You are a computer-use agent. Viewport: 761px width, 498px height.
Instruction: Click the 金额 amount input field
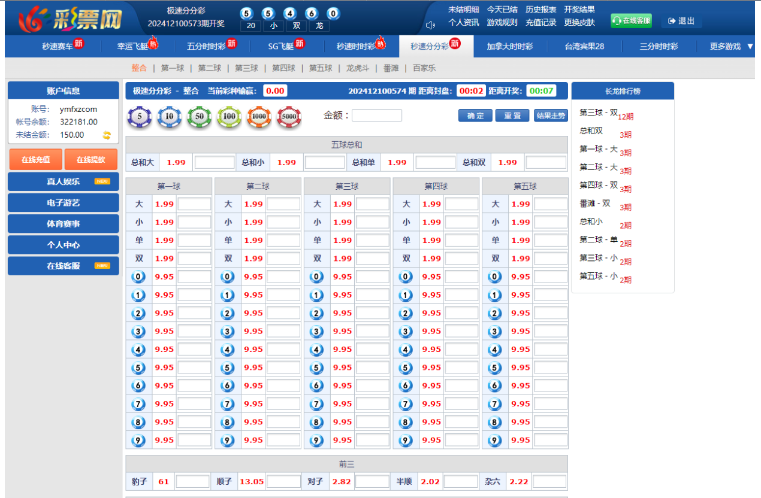point(377,116)
